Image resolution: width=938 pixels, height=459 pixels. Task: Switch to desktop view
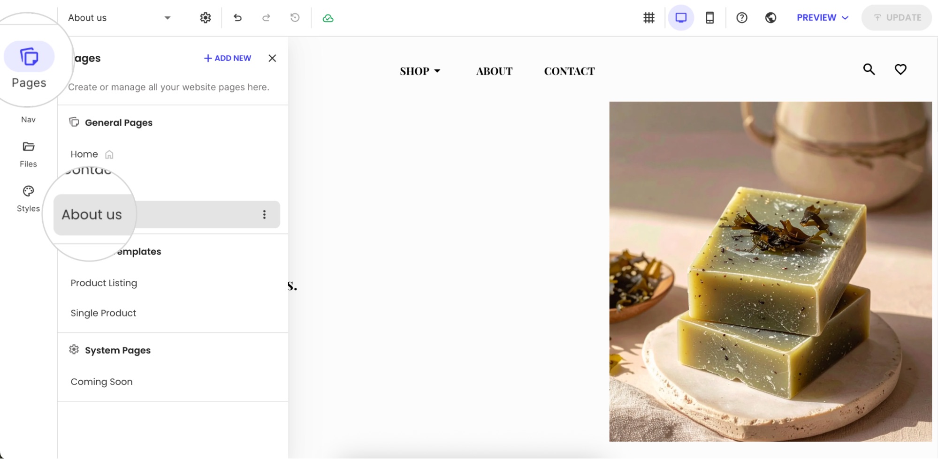[x=681, y=18]
